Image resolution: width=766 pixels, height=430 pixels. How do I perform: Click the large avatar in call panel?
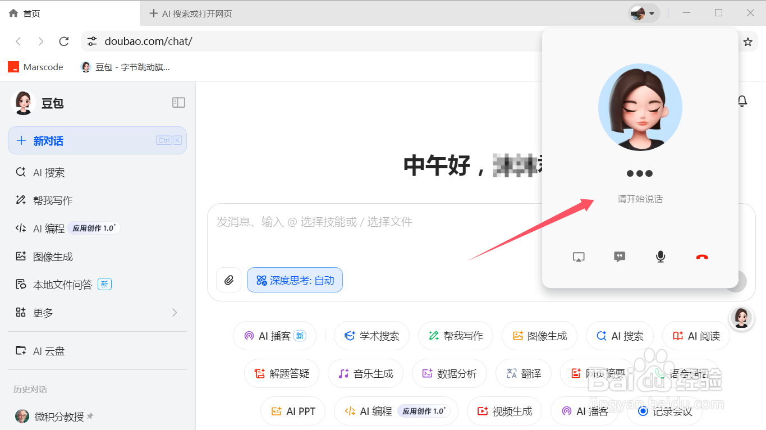tap(640, 107)
